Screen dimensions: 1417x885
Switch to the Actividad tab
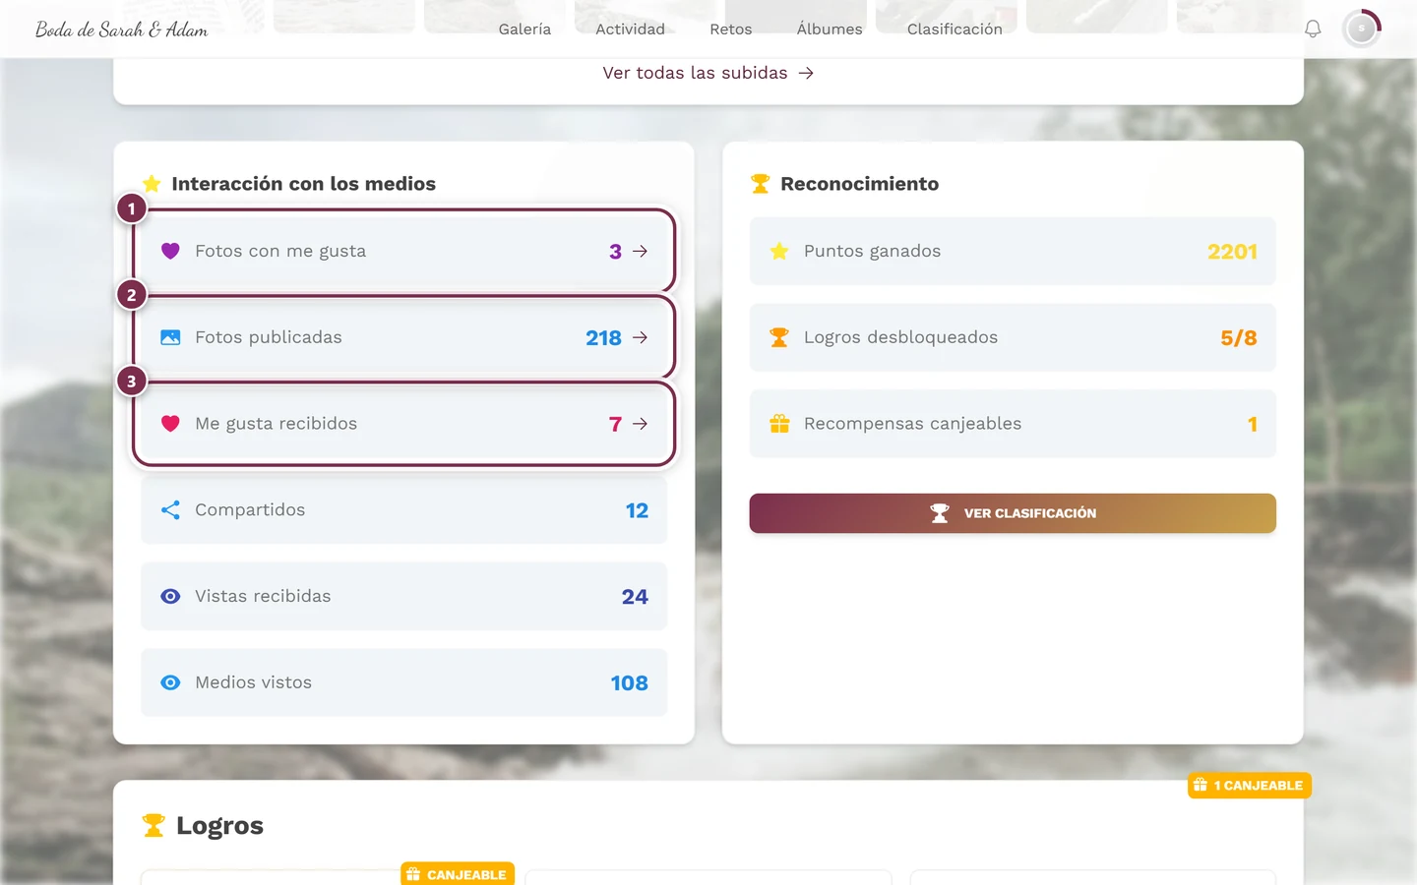pos(630,29)
